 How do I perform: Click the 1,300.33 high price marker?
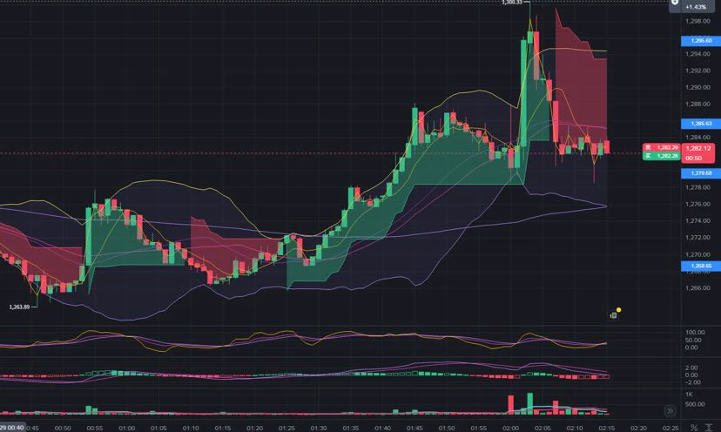pyautogui.click(x=512, y=3)
